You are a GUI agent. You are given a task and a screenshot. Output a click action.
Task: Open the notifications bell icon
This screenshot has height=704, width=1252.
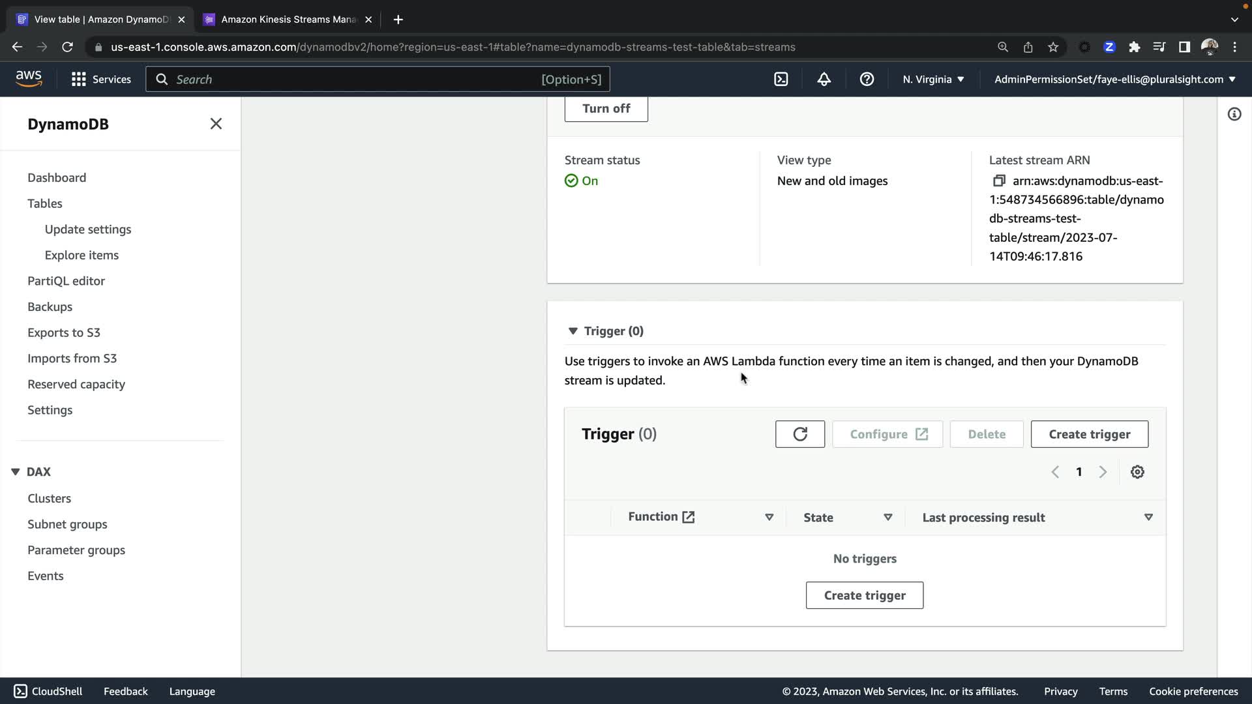click(x=824, y=80)
